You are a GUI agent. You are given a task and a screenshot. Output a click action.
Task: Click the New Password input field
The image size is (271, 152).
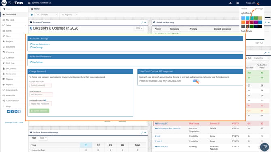[x=41, y=95]
